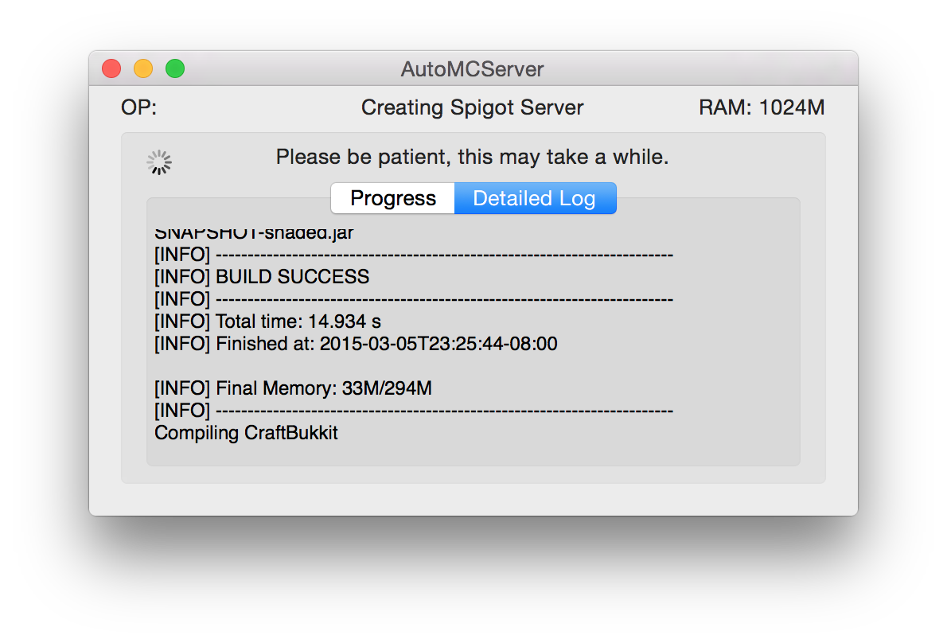The width and height of the screenshot is (947, 643).
Task: Click the 'Please be patient' message
Action: 473,157
